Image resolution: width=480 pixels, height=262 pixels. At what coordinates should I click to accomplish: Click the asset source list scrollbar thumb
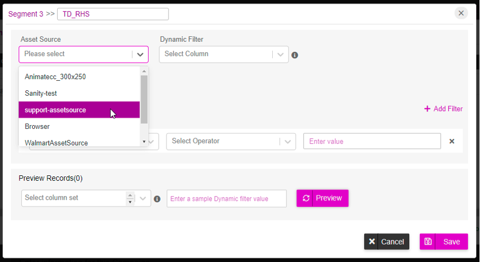144,99
